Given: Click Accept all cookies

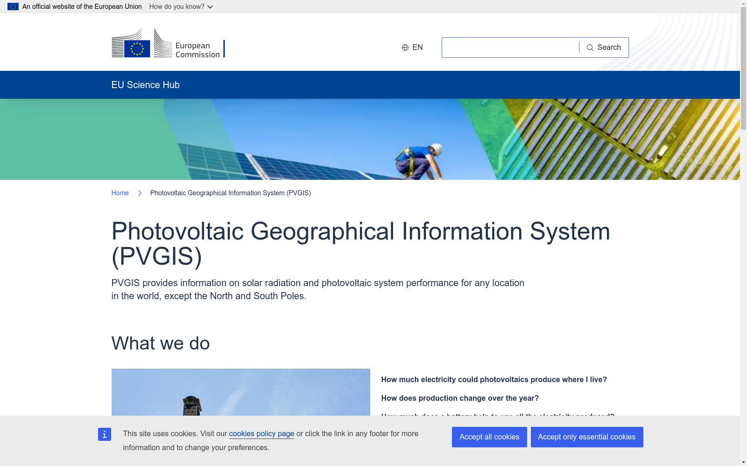Looking at the screenshot, I should [489, 437].
